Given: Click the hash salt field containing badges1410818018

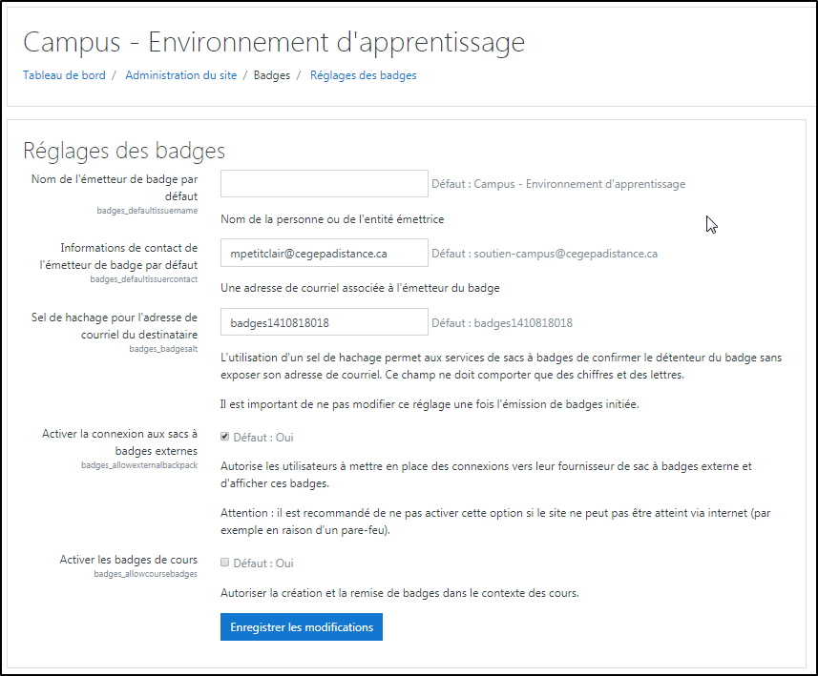Looking at the screenshot, I should [x=324, y=323].
